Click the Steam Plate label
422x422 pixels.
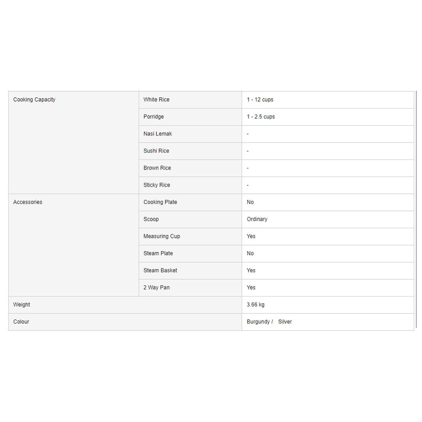pos(158,254)
